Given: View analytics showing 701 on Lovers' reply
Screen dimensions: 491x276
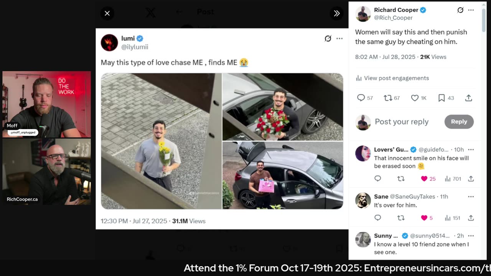Looking at the screenshot, I should 448,179.
